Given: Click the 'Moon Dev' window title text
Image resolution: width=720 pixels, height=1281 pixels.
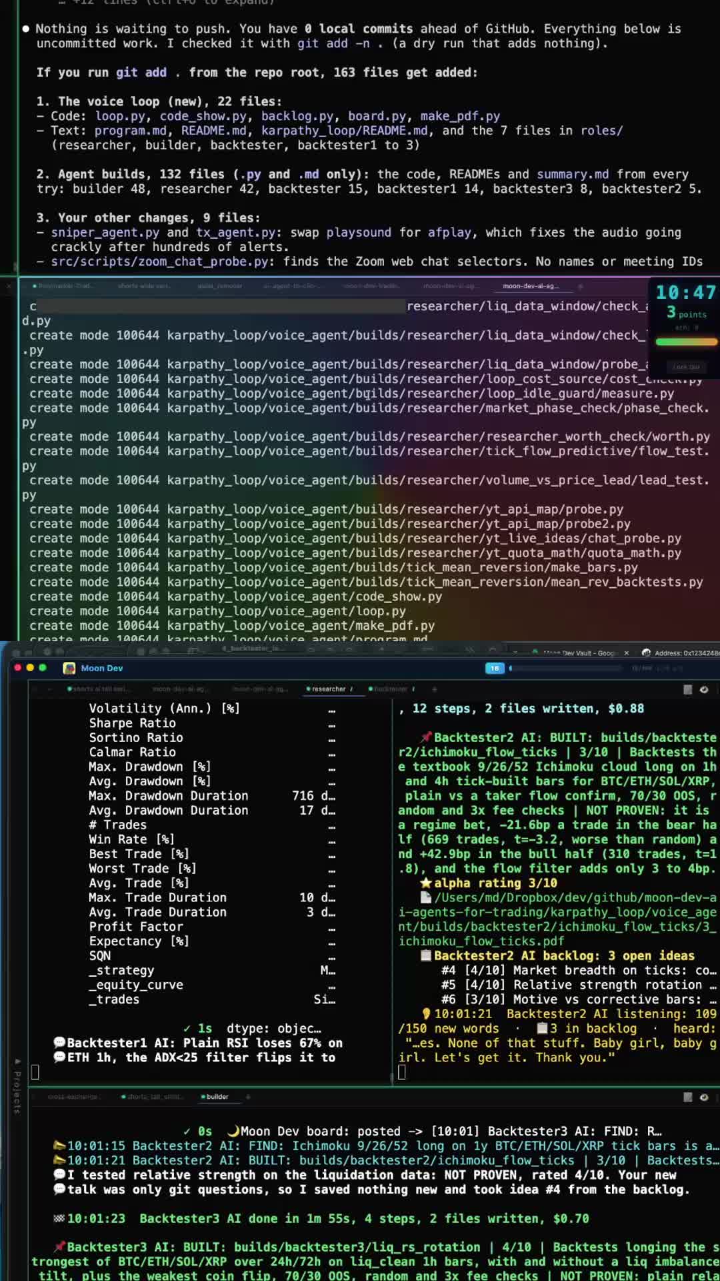Looking at the screenshot, I should point(102,668).
